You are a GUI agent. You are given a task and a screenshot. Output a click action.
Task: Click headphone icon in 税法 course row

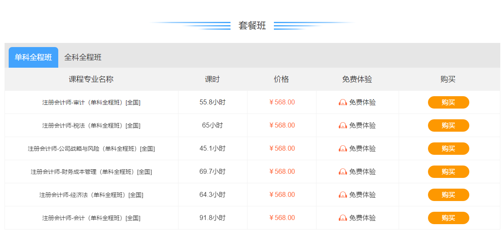click(342, 125)
